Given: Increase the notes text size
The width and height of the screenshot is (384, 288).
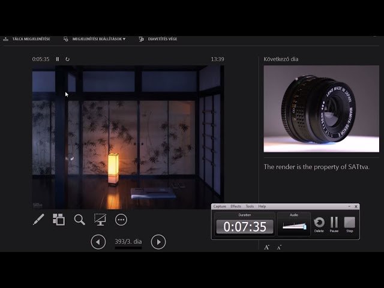Looking at the screenshot, I should tap(266, 247).
